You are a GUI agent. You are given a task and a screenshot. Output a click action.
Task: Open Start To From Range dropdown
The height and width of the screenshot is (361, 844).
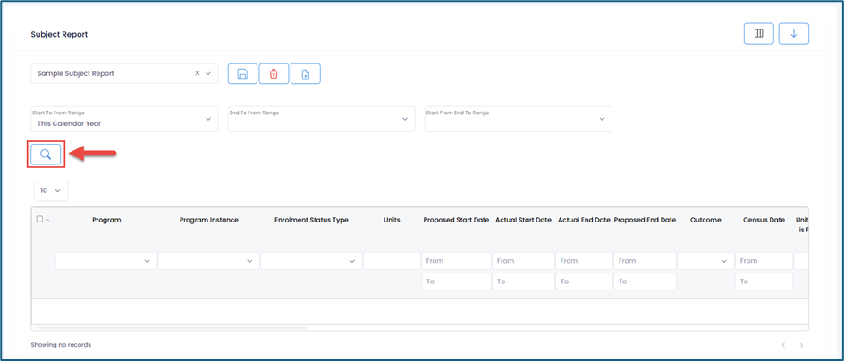[x=208, y=119]
